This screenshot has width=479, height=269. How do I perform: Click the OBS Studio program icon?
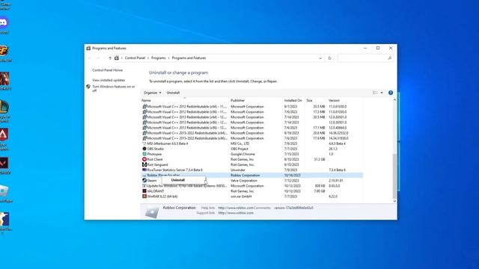(x=144, y=149)
